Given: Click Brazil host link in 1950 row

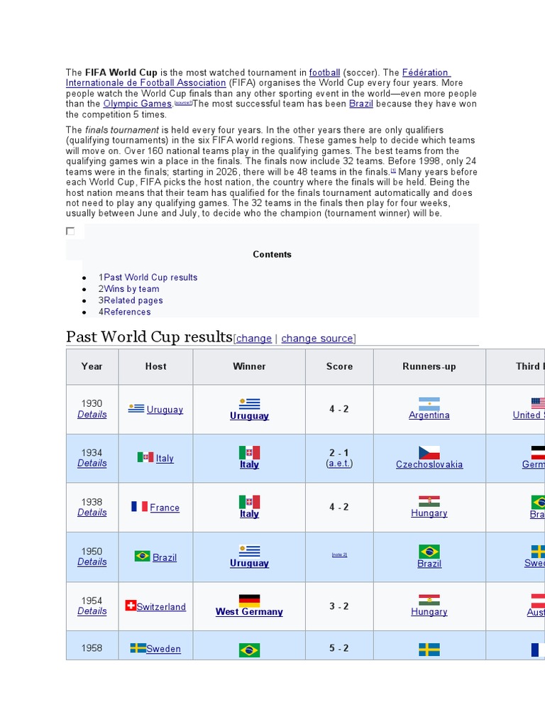Looking at the screenshot, I should coord(165,557).
